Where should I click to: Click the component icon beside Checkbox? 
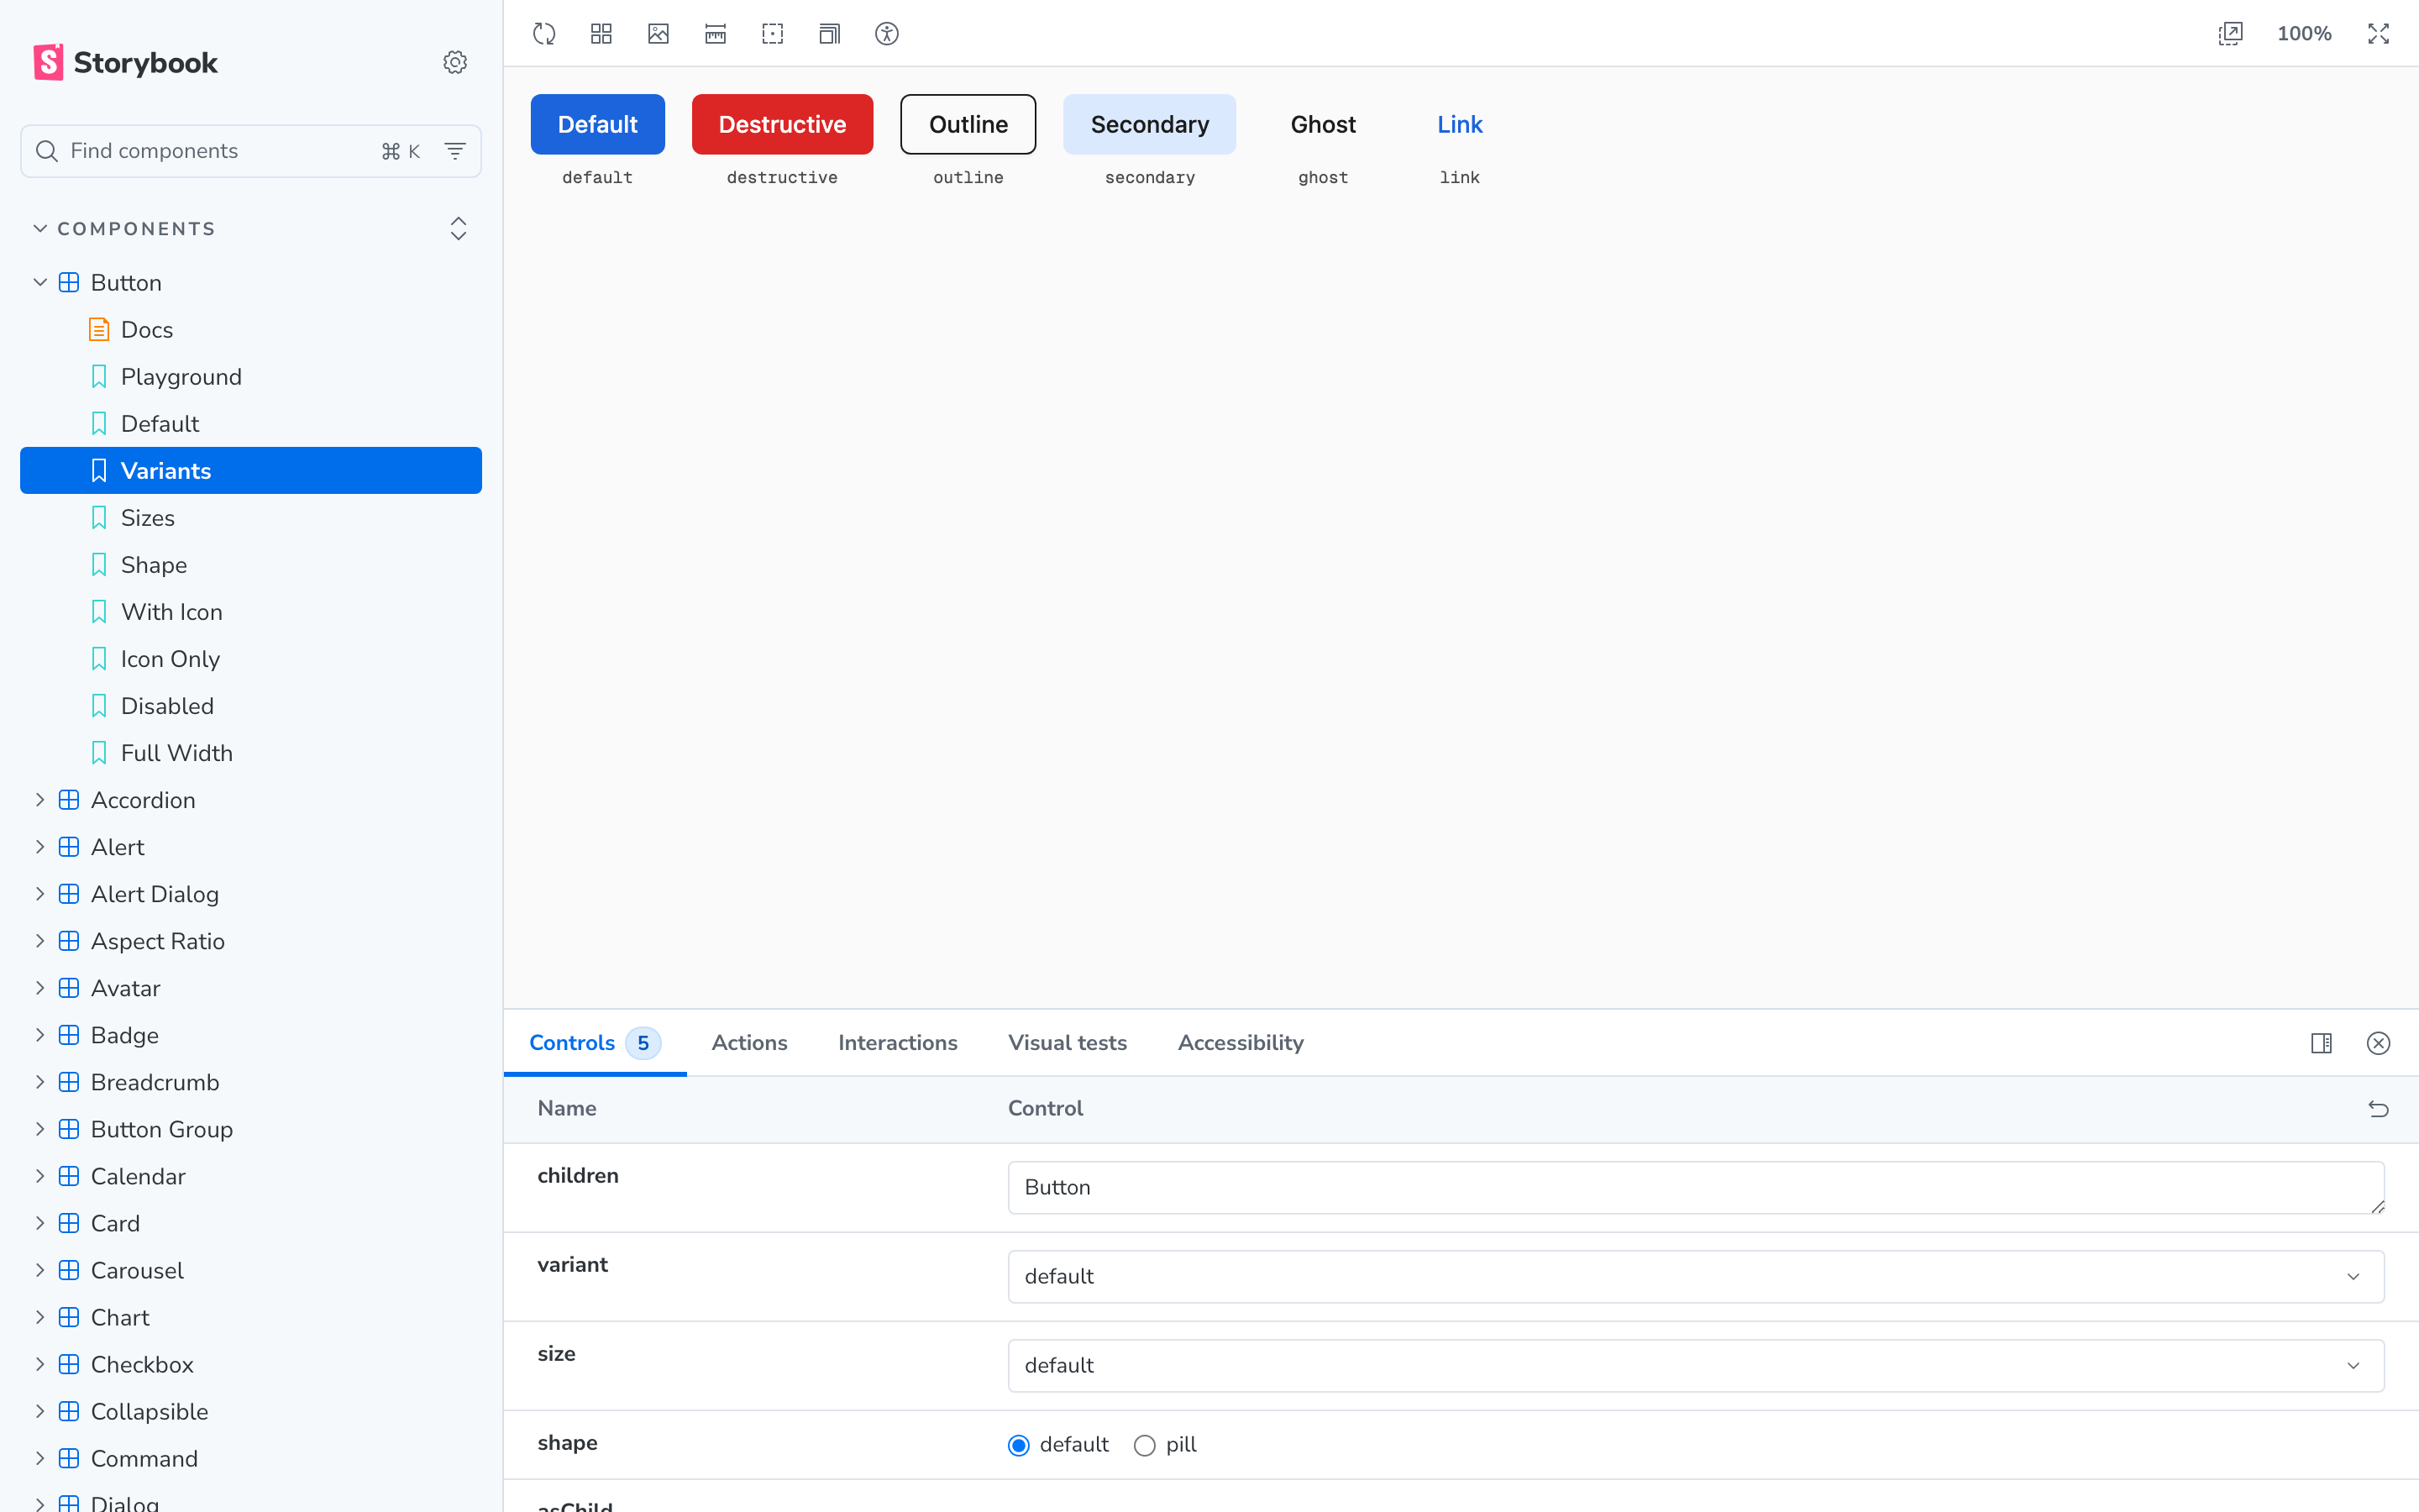(69, 1364)
